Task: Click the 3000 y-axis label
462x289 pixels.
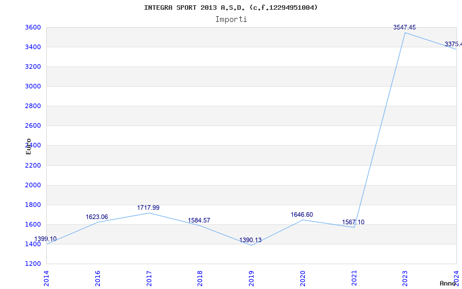Action: [33, 86]
